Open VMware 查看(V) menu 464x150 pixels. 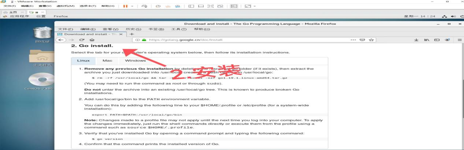tap(45, 6)
